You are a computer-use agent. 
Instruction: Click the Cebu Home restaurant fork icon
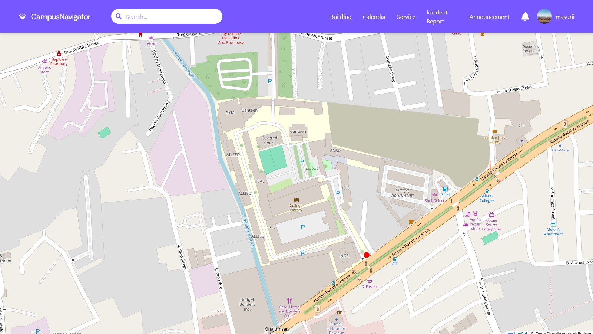[x=289, y=301]
